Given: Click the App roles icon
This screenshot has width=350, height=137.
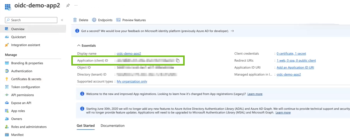Looking at the screenshot, I should pos(7,111).
